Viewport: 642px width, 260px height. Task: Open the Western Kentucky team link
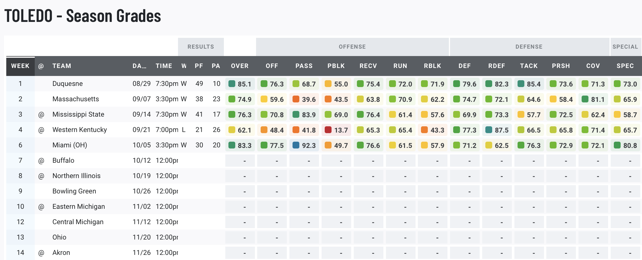click(79, 130)
